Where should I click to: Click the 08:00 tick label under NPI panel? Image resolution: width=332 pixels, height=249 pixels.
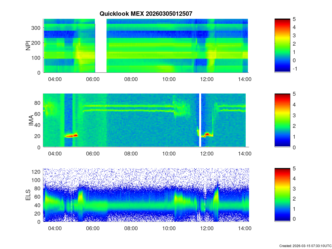pyautogui.click(x=131, y=79)
